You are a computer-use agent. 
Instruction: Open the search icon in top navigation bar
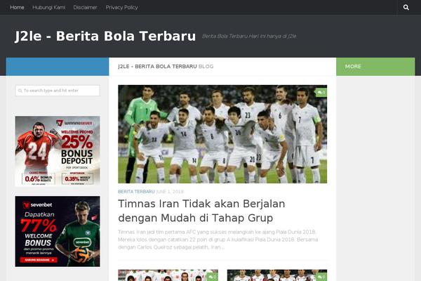click(406, 7)
